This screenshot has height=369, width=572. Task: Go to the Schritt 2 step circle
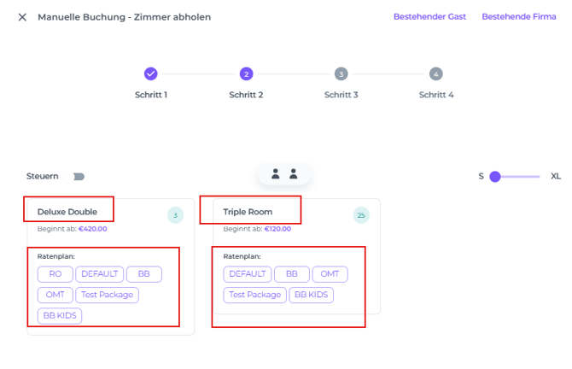click(x=246, y=74)
